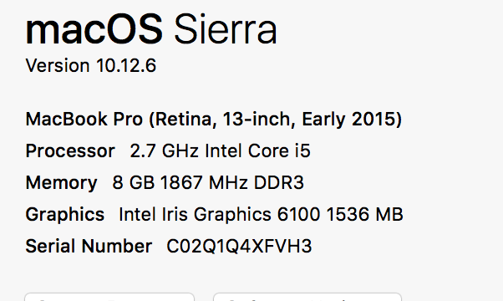Click the partially visible System Report button

pos(109,297)
